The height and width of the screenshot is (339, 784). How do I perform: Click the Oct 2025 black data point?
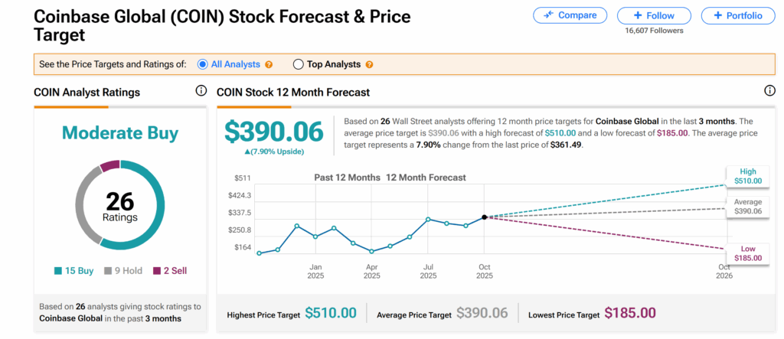click(x=485, y=217)
